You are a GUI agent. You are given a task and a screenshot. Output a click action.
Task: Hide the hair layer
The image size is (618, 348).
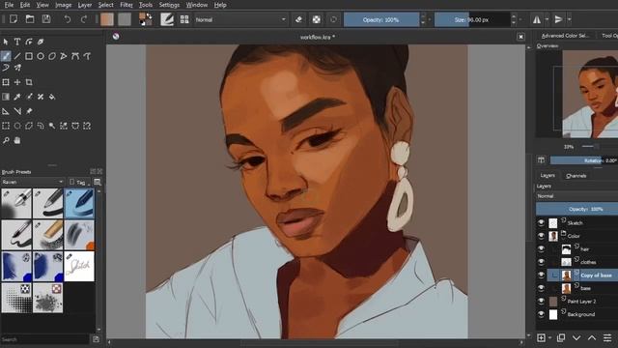coord(541,249)
